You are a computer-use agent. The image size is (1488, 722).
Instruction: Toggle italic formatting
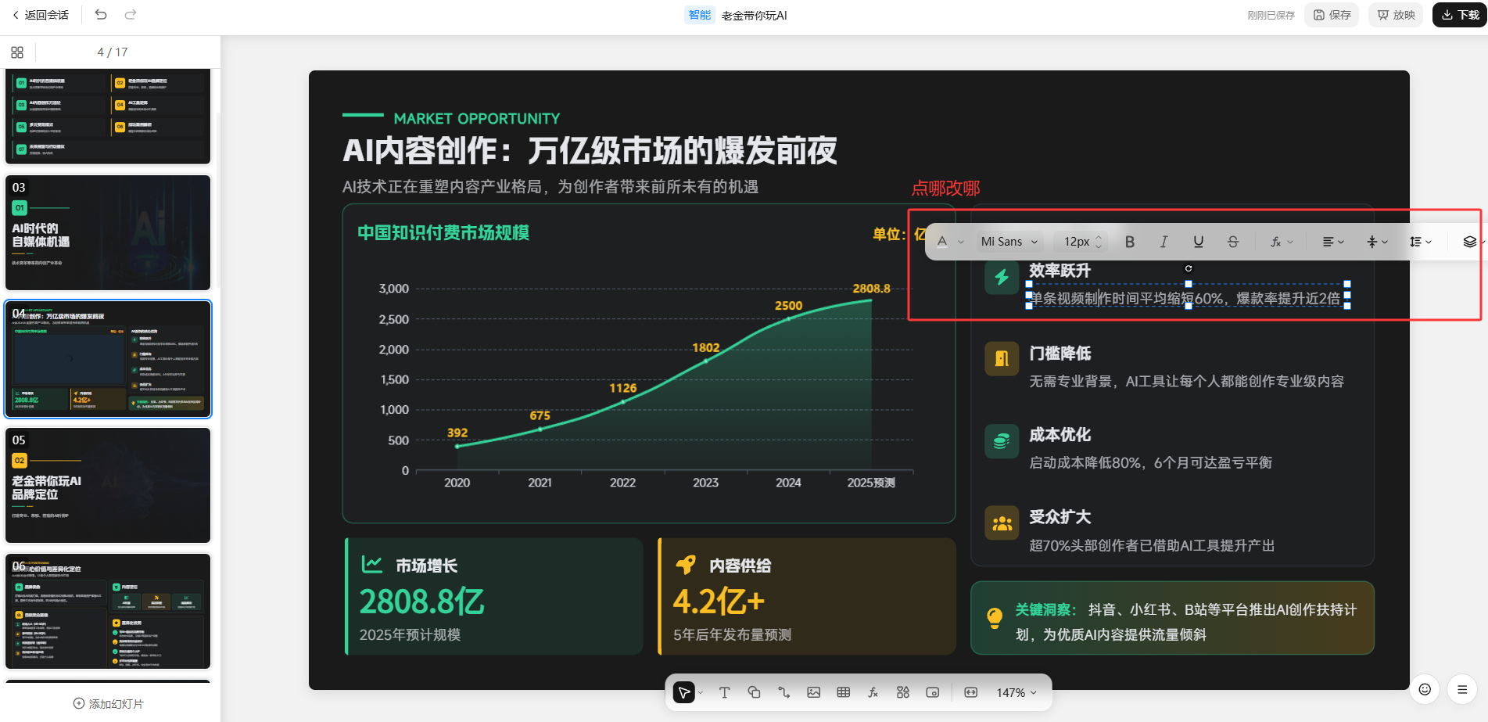[1164, 242]
